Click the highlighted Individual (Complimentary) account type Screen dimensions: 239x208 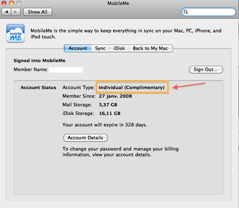coord(132,87)
